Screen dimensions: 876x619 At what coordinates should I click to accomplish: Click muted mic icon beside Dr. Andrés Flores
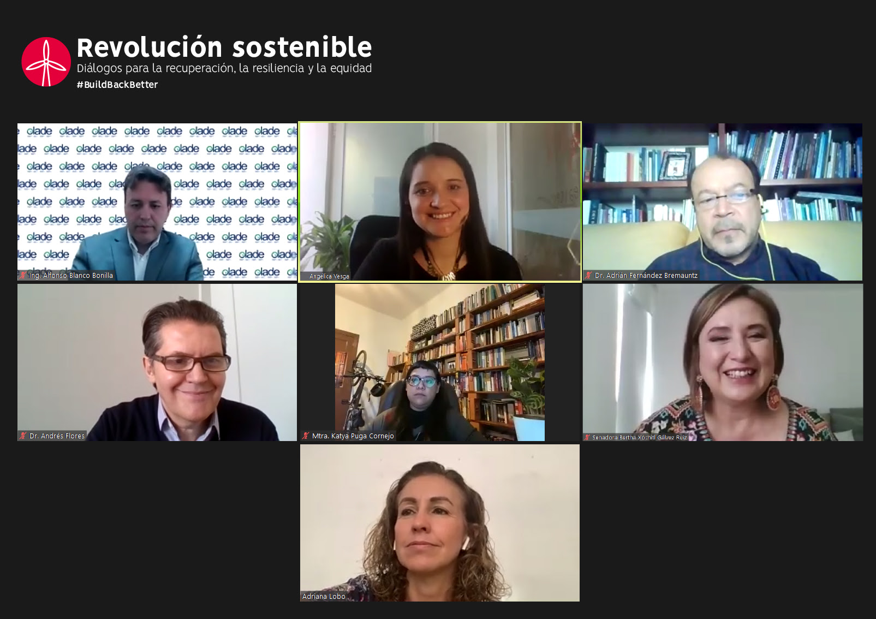[x=23, y=436]
